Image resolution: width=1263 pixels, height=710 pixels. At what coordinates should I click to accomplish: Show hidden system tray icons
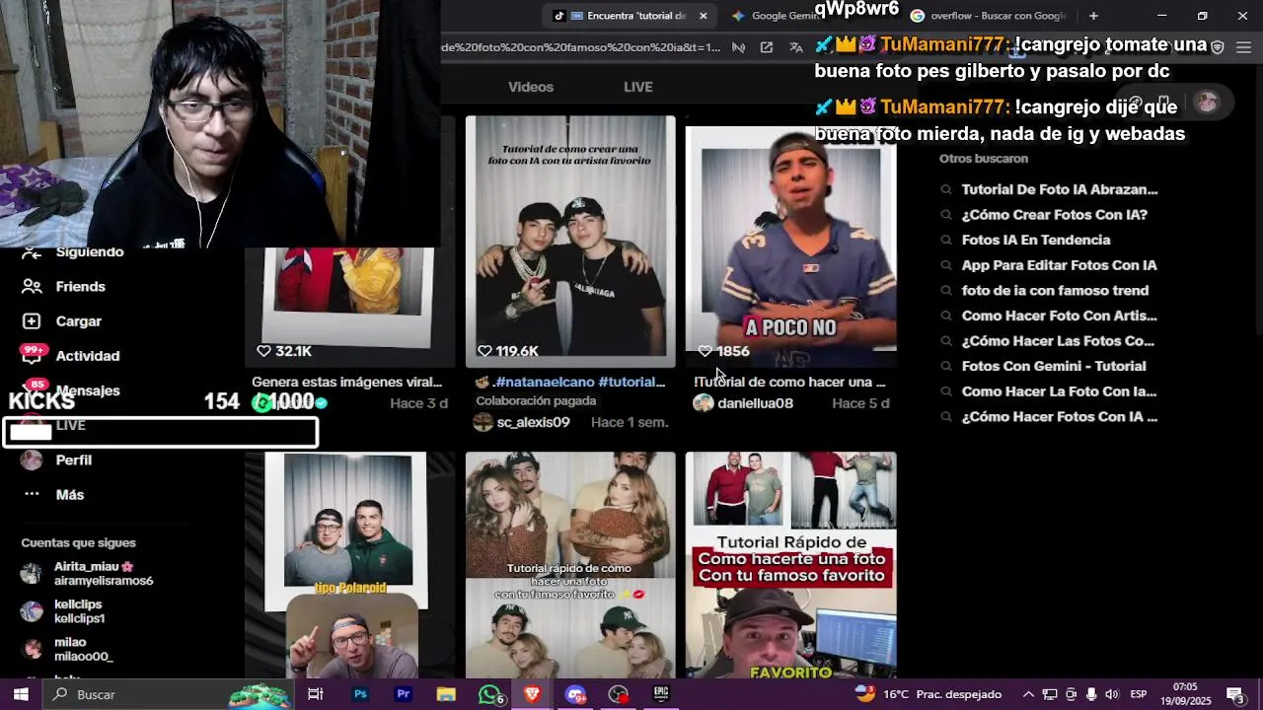[1028, 694]
